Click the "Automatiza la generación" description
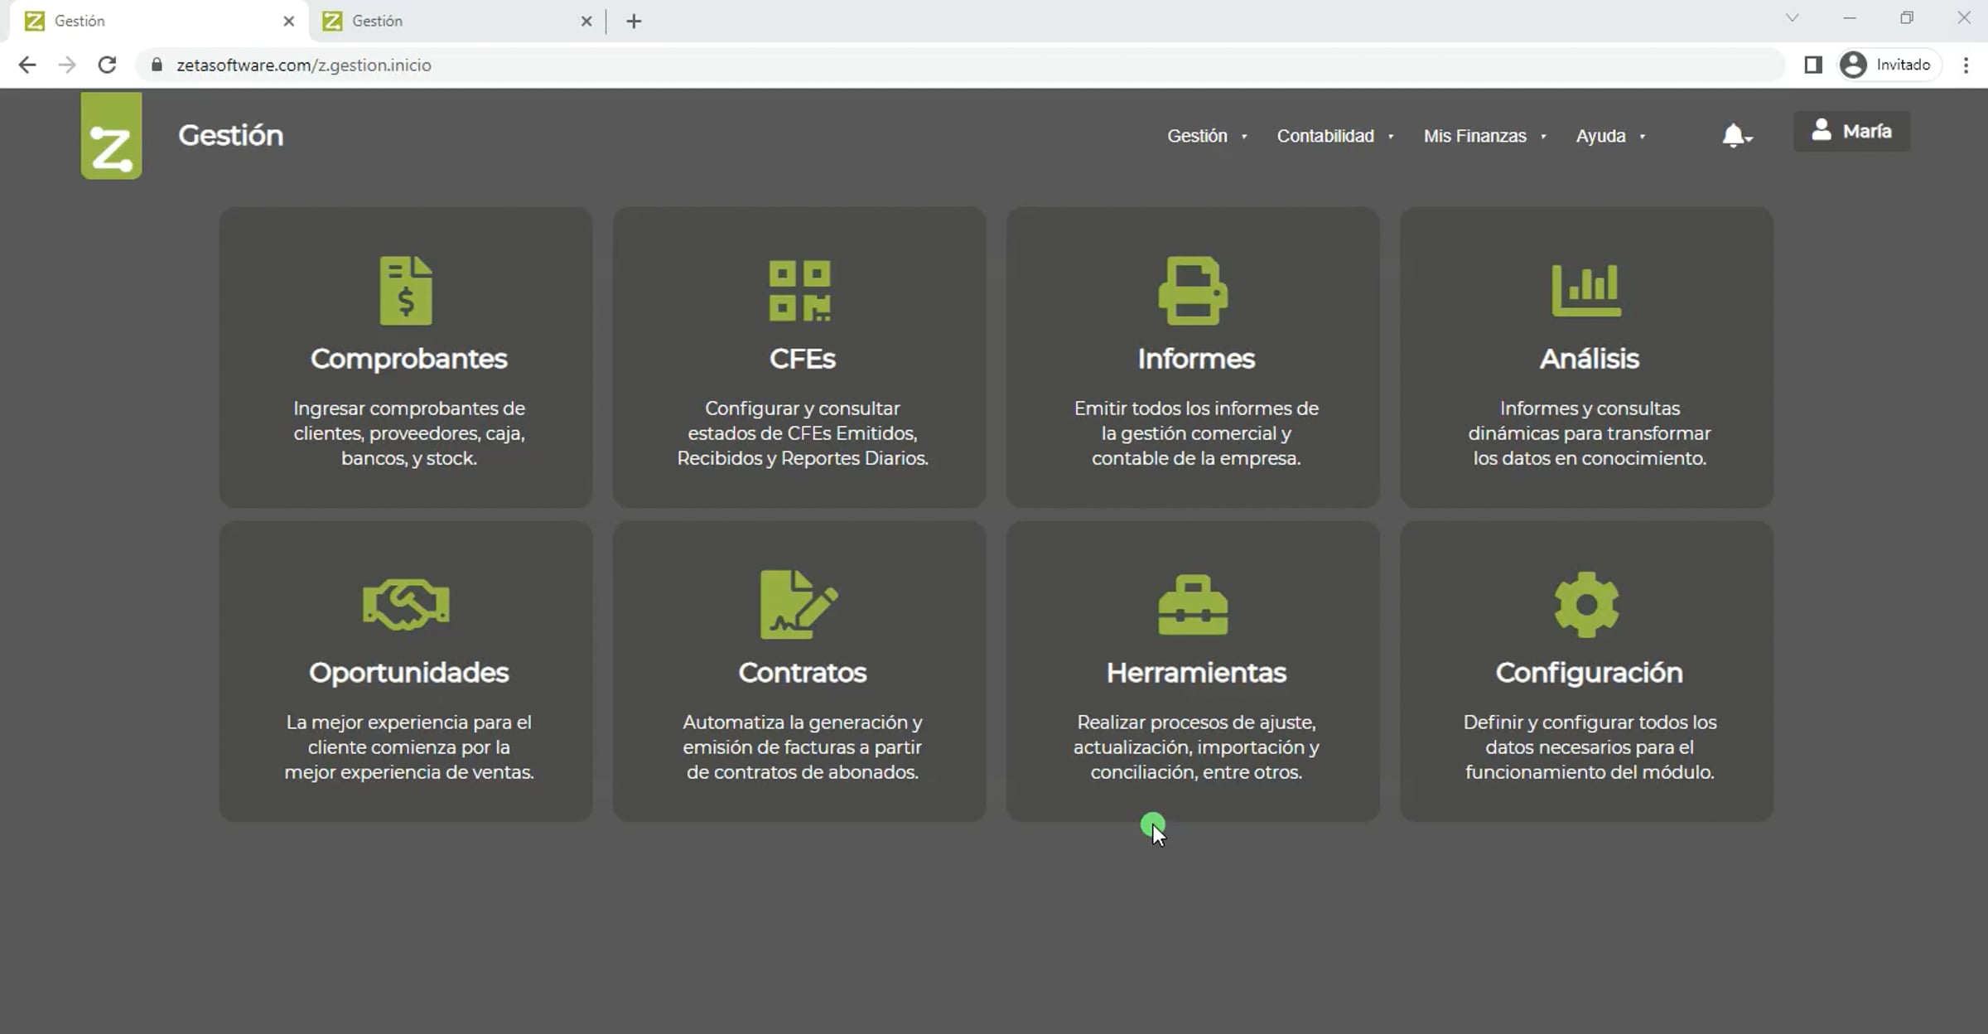Screen dimensions: 1988x1034 802,747
